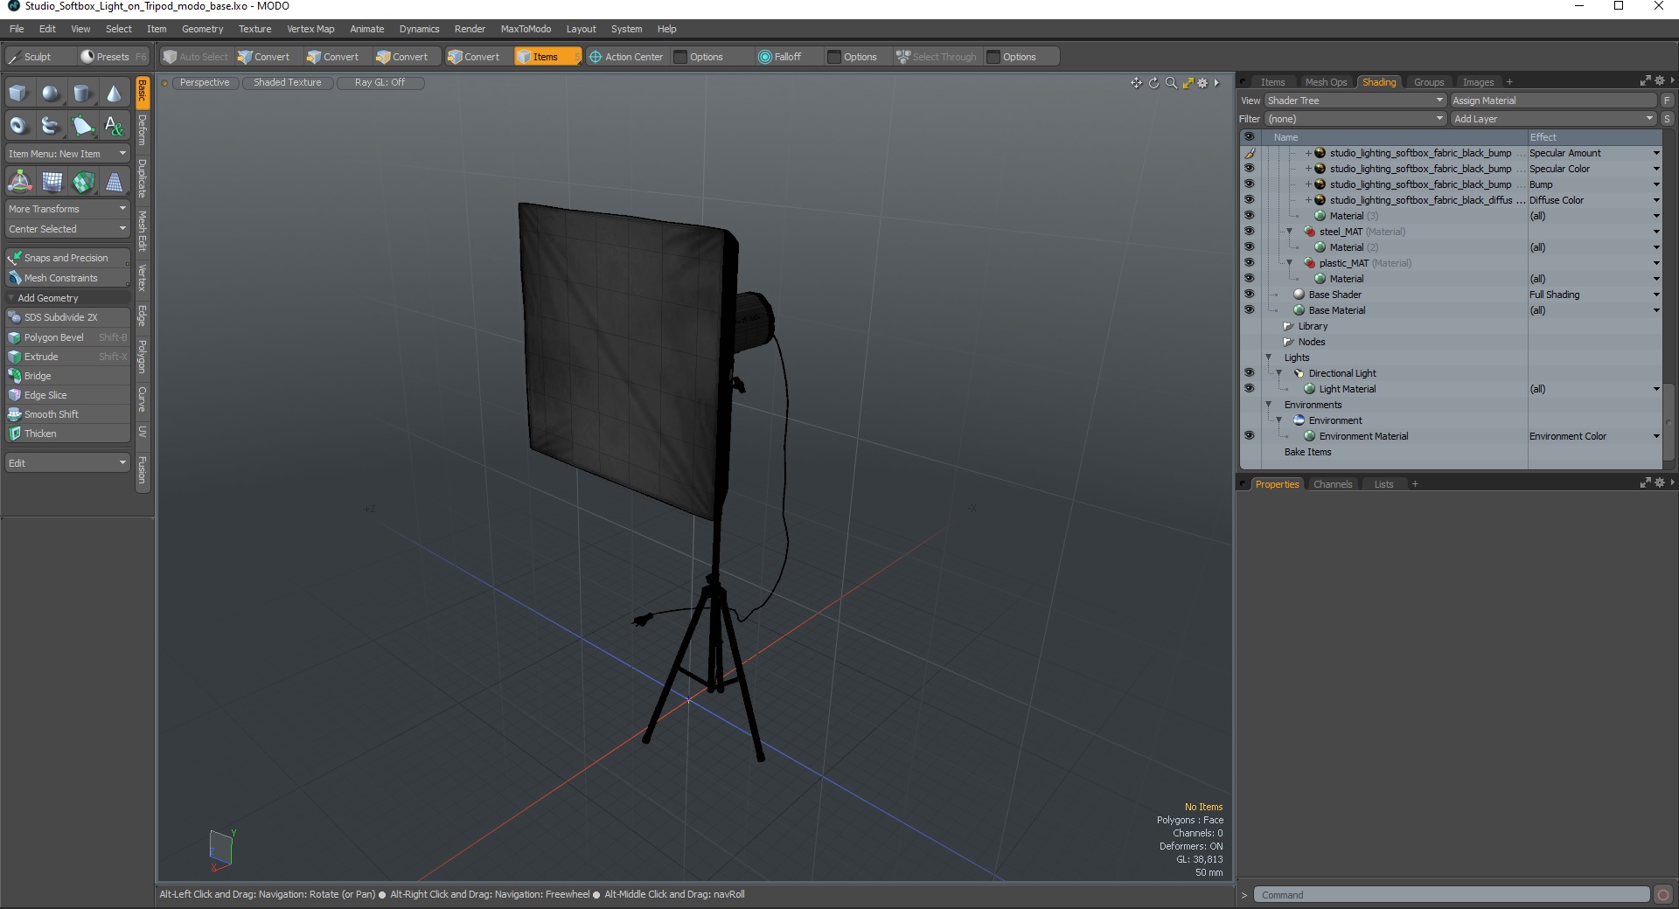Open the Geometry menu
1679x909 pixels.
(x=202, y=29)
